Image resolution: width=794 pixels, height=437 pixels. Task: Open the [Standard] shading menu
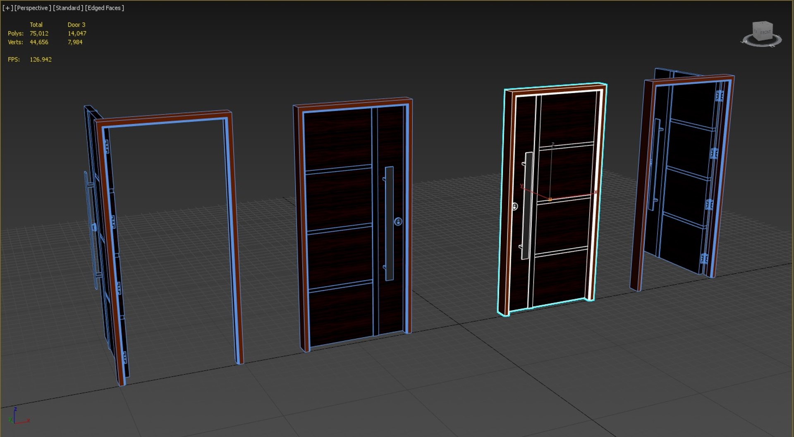(x=68, y=8)
